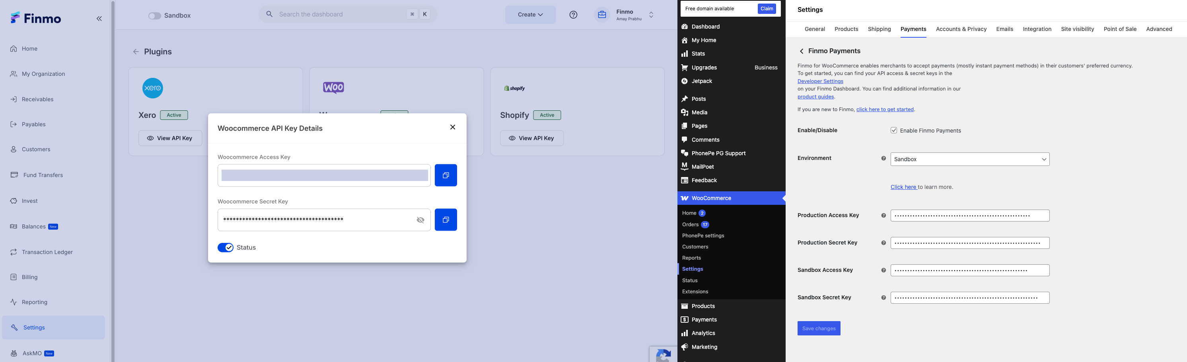Click the Stats bar chart icon
1187x362 pixels.
(x=684, y=54)
